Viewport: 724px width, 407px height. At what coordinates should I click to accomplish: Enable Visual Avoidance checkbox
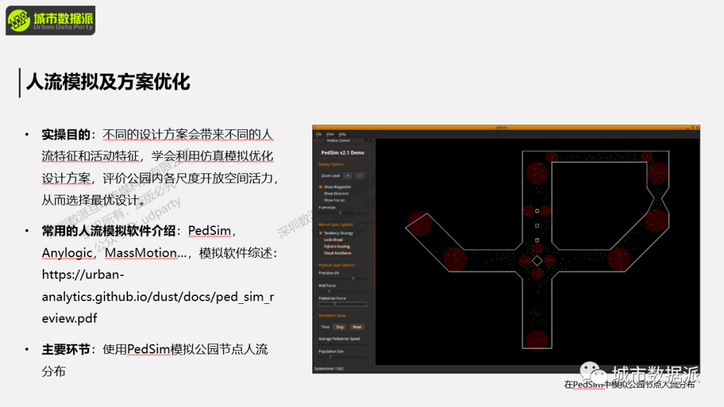pos(320,253)
